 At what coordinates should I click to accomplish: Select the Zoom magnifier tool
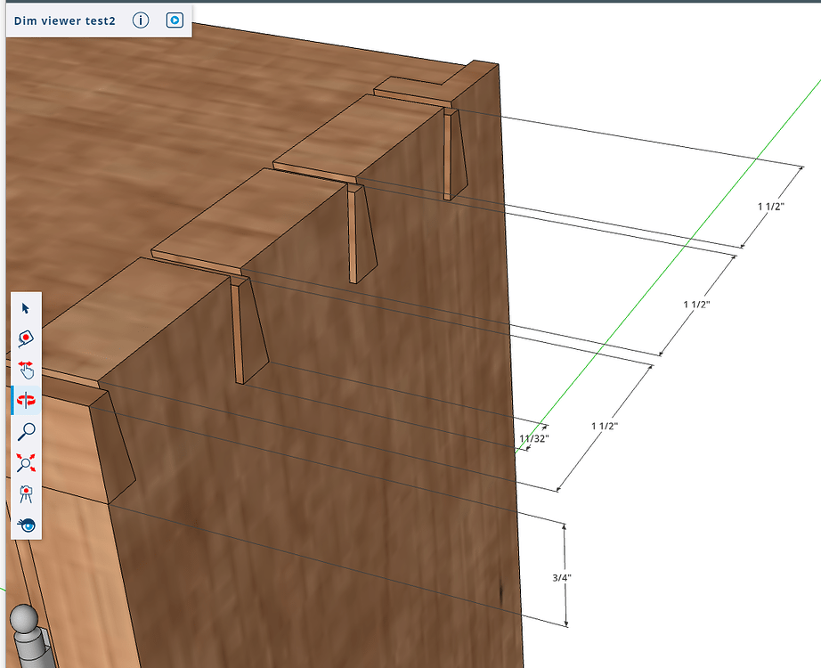pos(25,430)
